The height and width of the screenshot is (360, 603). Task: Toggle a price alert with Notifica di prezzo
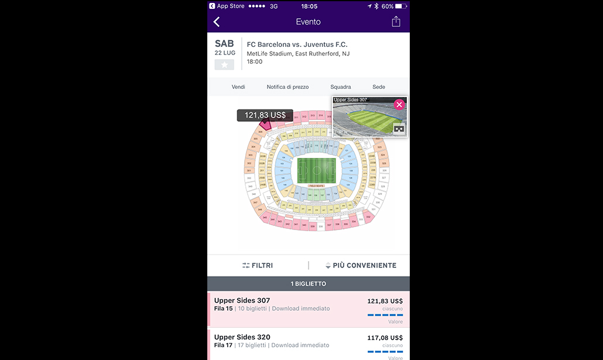[287, 86]
